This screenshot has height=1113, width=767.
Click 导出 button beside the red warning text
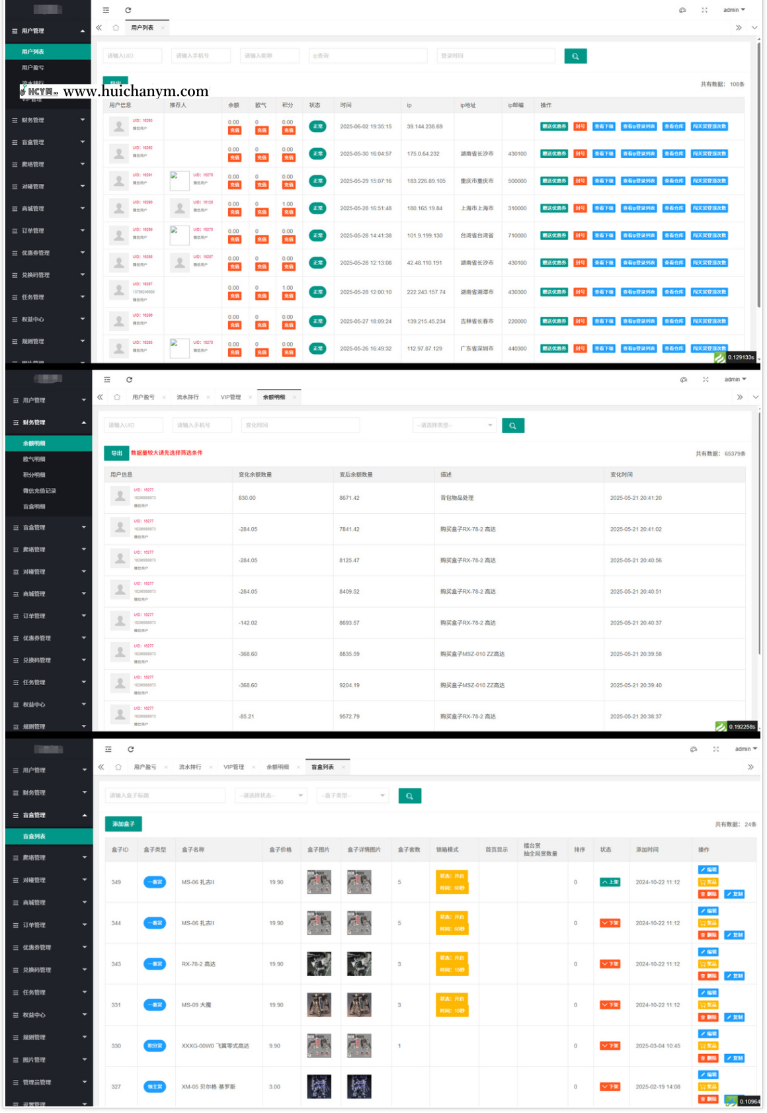pyautogui.click(x=116, y=453)
